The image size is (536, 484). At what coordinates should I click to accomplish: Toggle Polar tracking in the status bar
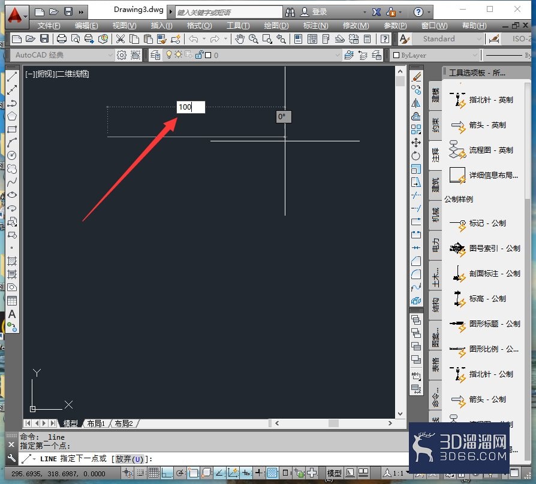180,473
